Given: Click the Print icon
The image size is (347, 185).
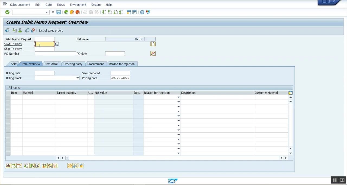Looking at the screenshot, I should click(x=85, y=12).
